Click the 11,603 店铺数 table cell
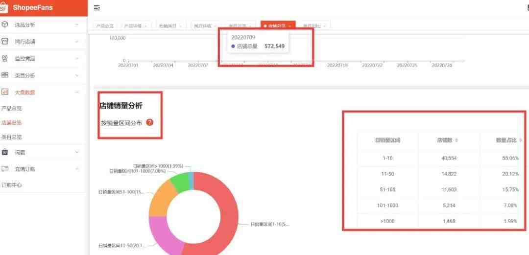The width and height of the screenshot is (529, 255). [x=448, y=189]
